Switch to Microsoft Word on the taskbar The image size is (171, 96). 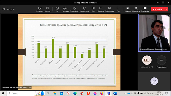click(115, 93)
